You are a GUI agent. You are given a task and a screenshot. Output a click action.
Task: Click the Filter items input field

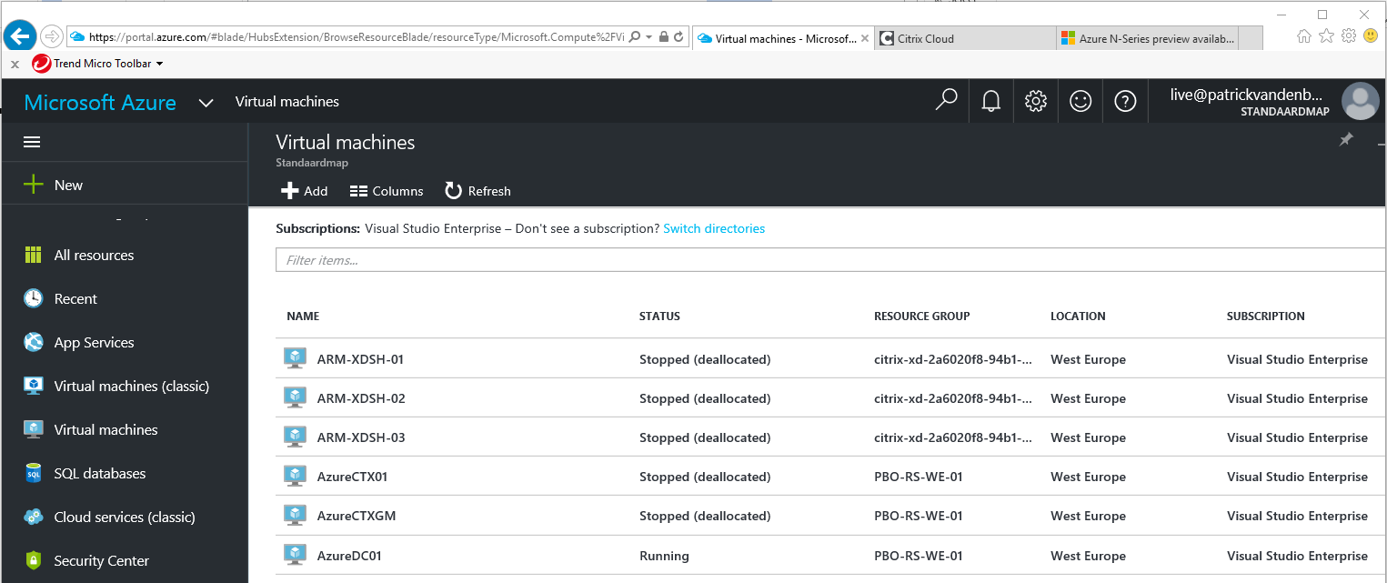point(830,260)
